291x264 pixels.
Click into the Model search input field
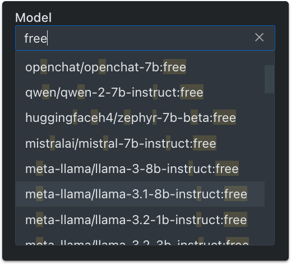click(x=145, y=38)
